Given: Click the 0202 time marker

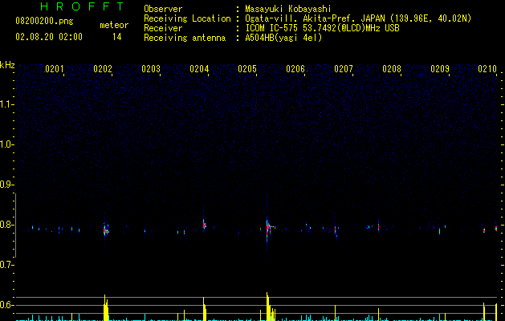Looking at the screenshot, I should 103,69.
